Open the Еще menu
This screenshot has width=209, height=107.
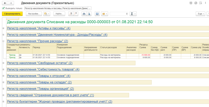coord(201,14)
